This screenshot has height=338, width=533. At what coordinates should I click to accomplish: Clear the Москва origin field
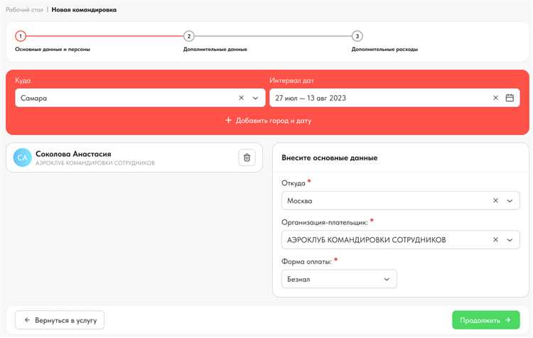coord(495,200)
